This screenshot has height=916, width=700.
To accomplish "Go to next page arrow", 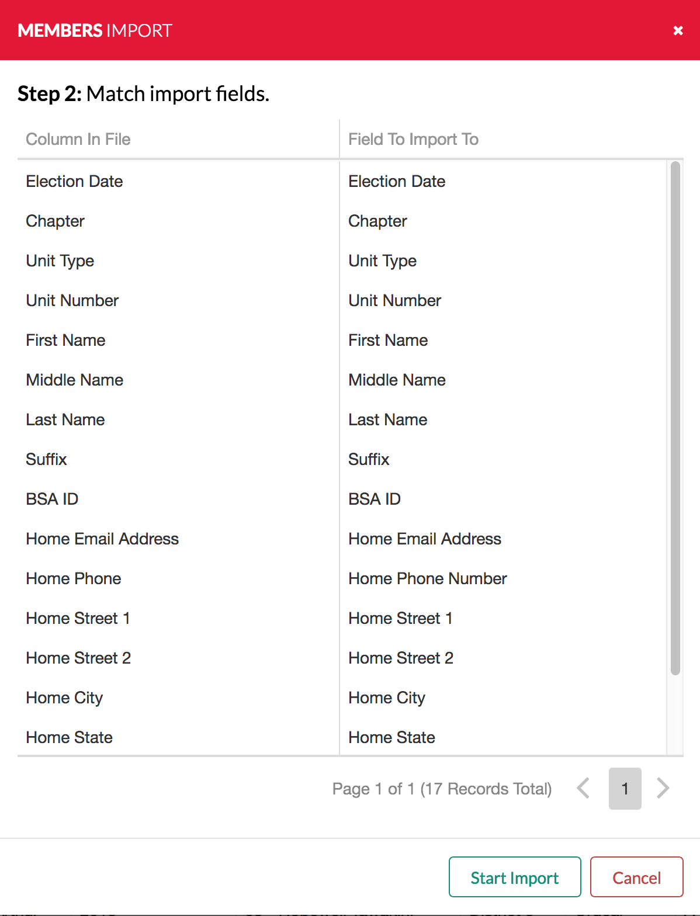I will pyautogui.click(x=663, y=788).
